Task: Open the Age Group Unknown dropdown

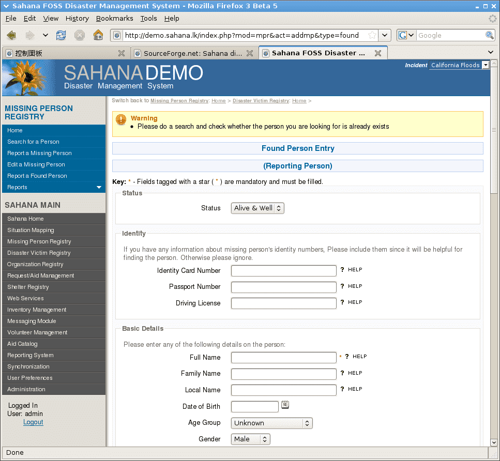Action: [271, 423]
